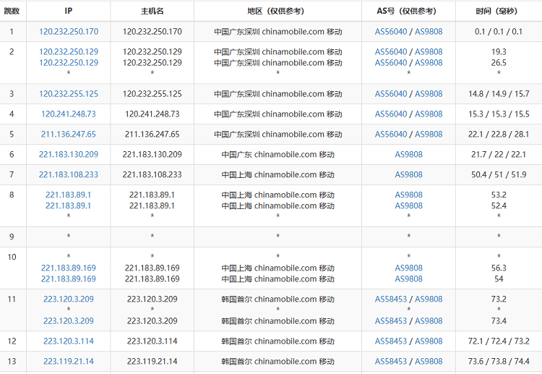The height and width of the screenshot is (374, 542).
Task: Open AS56040 link in hop 1 row
Action: [391, 32]
